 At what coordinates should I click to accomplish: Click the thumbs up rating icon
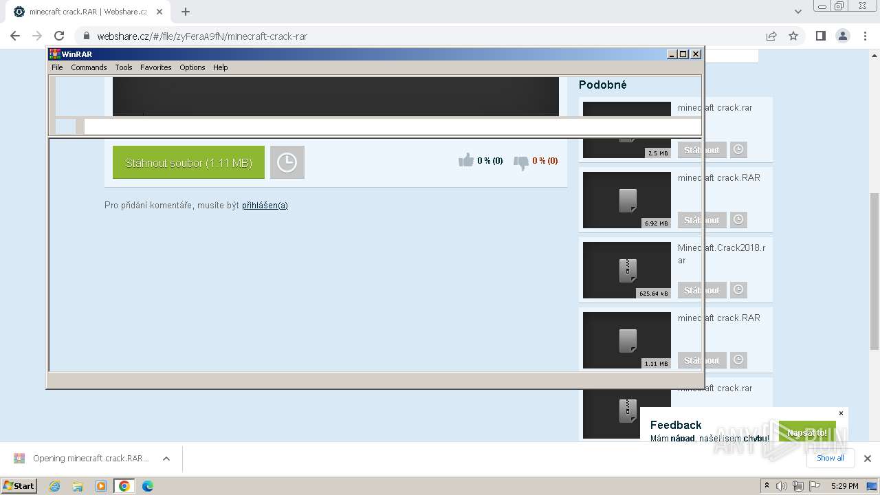[x=466, y=160]
